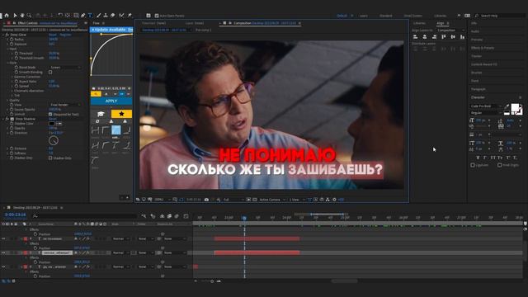Switch to the Standard workspace
528x297 pixels.
pyautogui.click(x=385, y=16)
